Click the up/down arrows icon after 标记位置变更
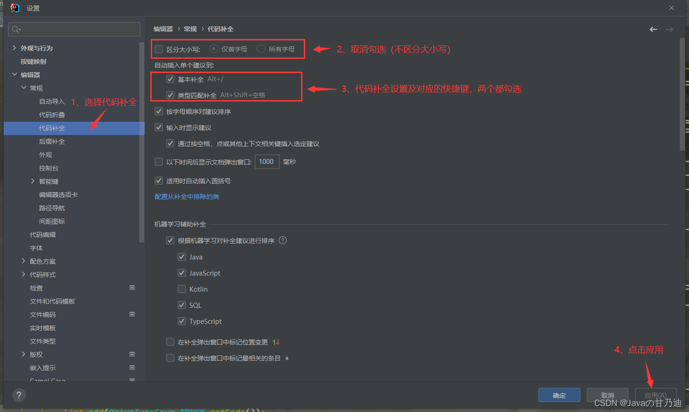 click(x=276, y=342)
